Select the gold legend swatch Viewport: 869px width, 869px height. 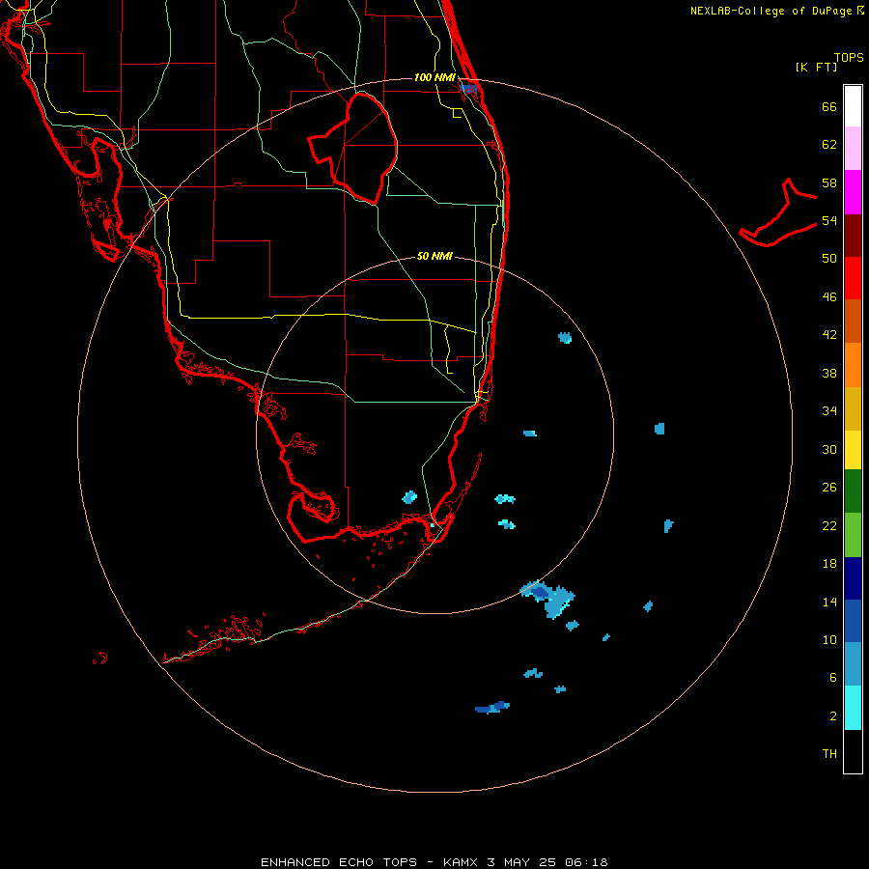point(853,409)
